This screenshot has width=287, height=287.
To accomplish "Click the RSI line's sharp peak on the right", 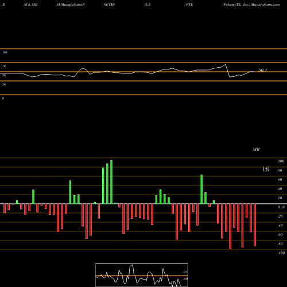I will (x=226, y=65).
